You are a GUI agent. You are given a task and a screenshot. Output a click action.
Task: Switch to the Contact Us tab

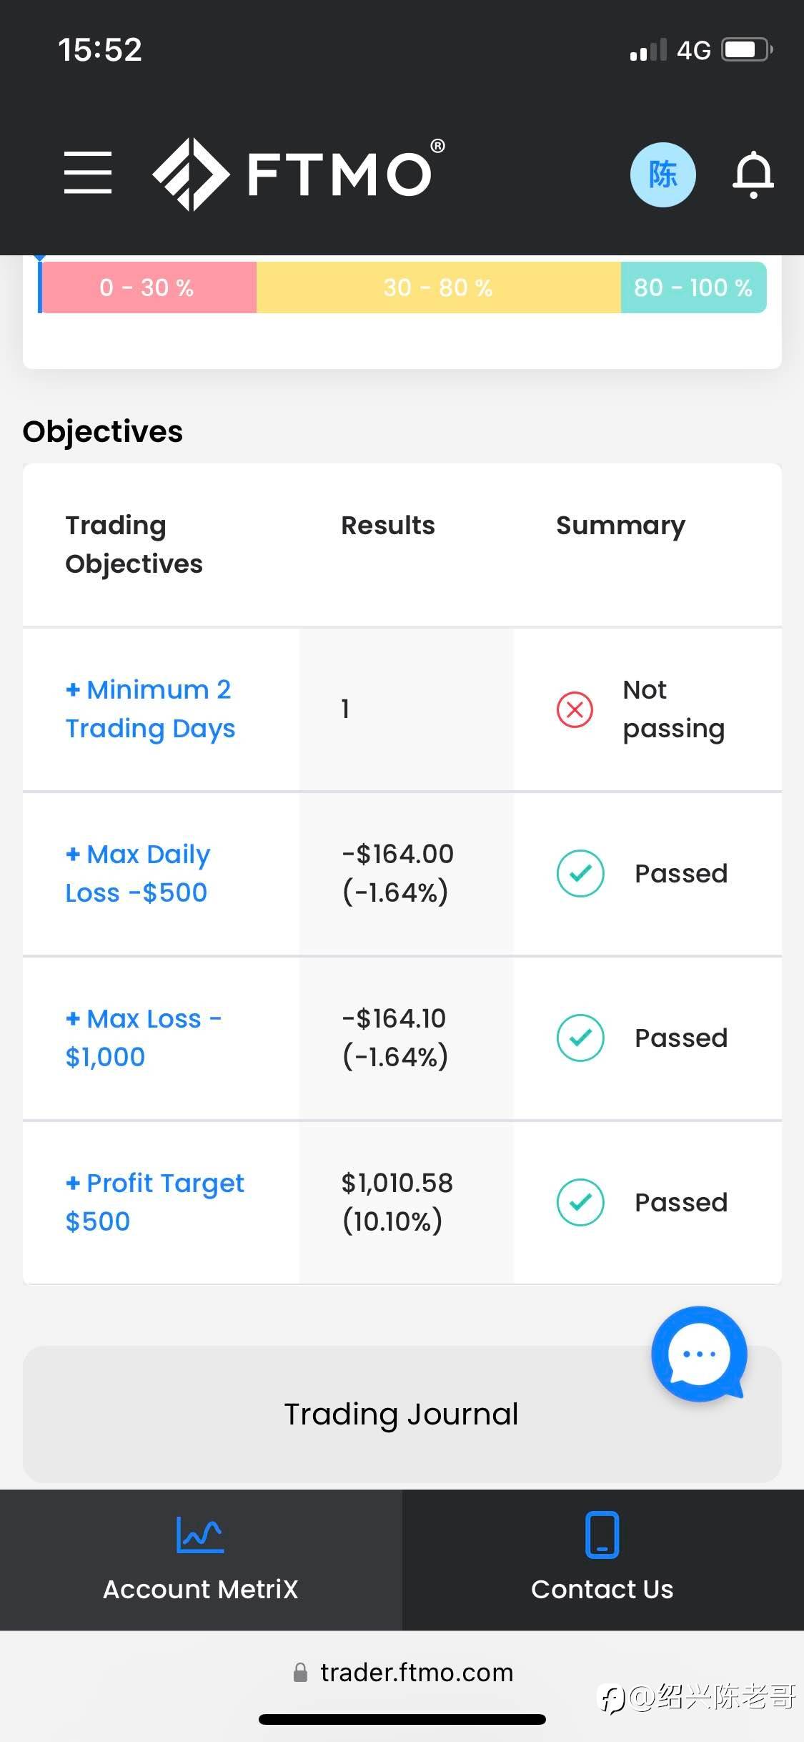[x=602, y=1560]
